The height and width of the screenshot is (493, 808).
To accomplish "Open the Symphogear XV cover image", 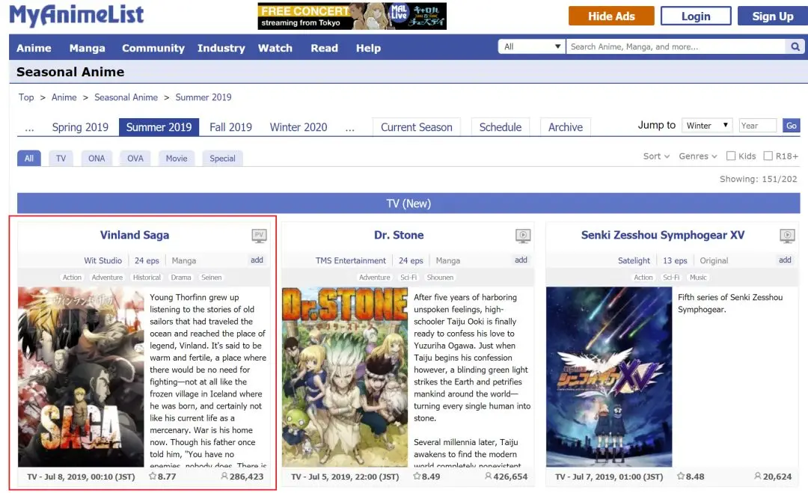I will point(609,377).
